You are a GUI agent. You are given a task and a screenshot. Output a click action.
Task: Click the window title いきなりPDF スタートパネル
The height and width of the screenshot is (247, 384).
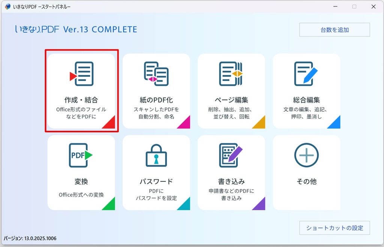[x=42, y=7]
